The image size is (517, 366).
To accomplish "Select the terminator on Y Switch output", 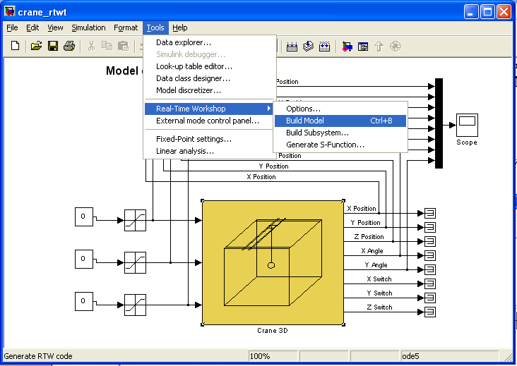I will pyautogui.click(x=430, y=298).
